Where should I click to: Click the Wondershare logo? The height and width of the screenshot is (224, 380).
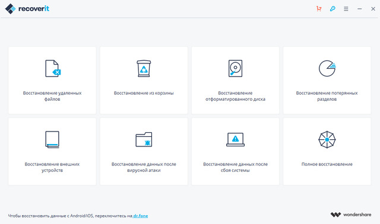351,215
